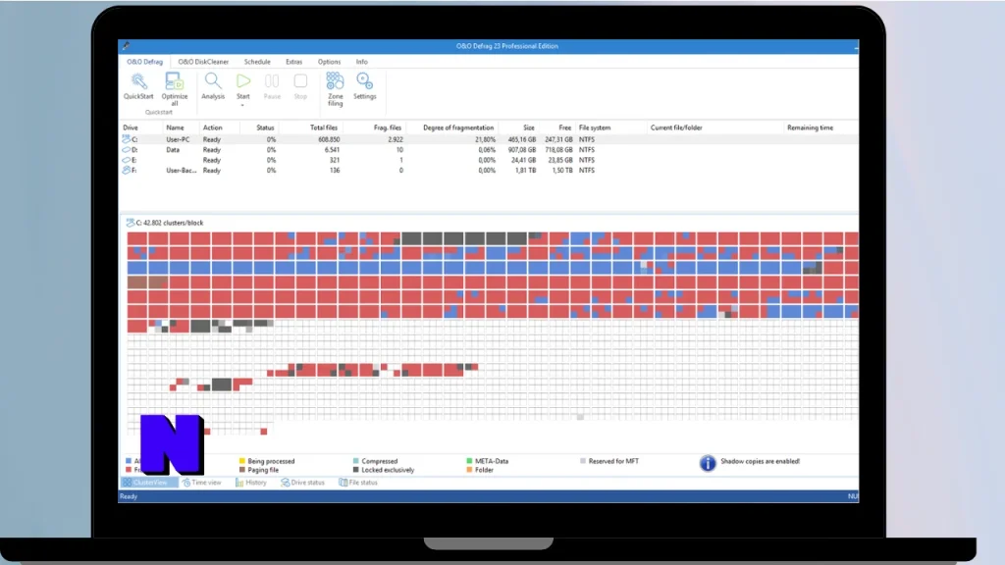This screenshot has width=1005, height=565.
Task: Open the Options tab
Action: [x=329, y=62]
